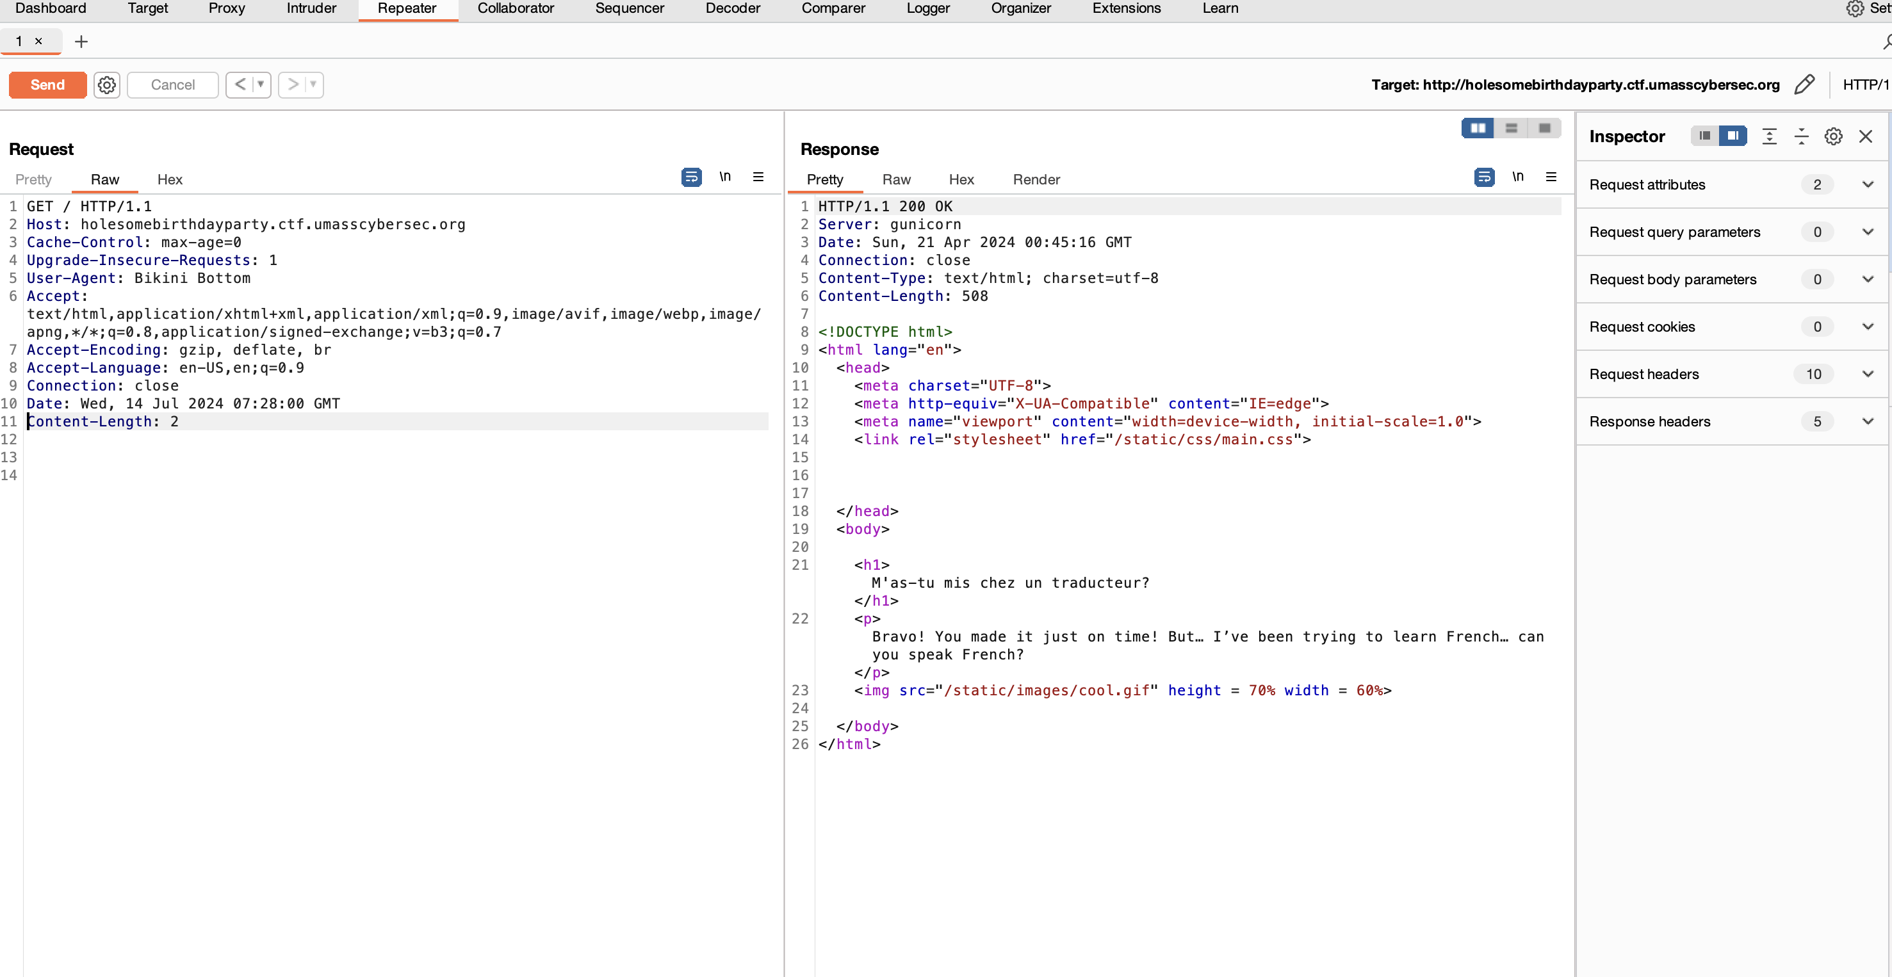Close Repeater tab 1
This screenshot has height=977, width=1892.
[39, 41]
